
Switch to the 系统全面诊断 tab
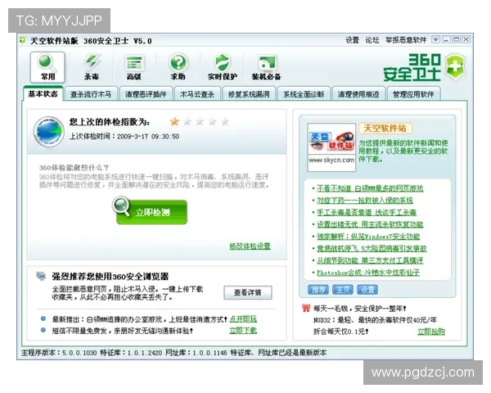[x=304, y=94]
